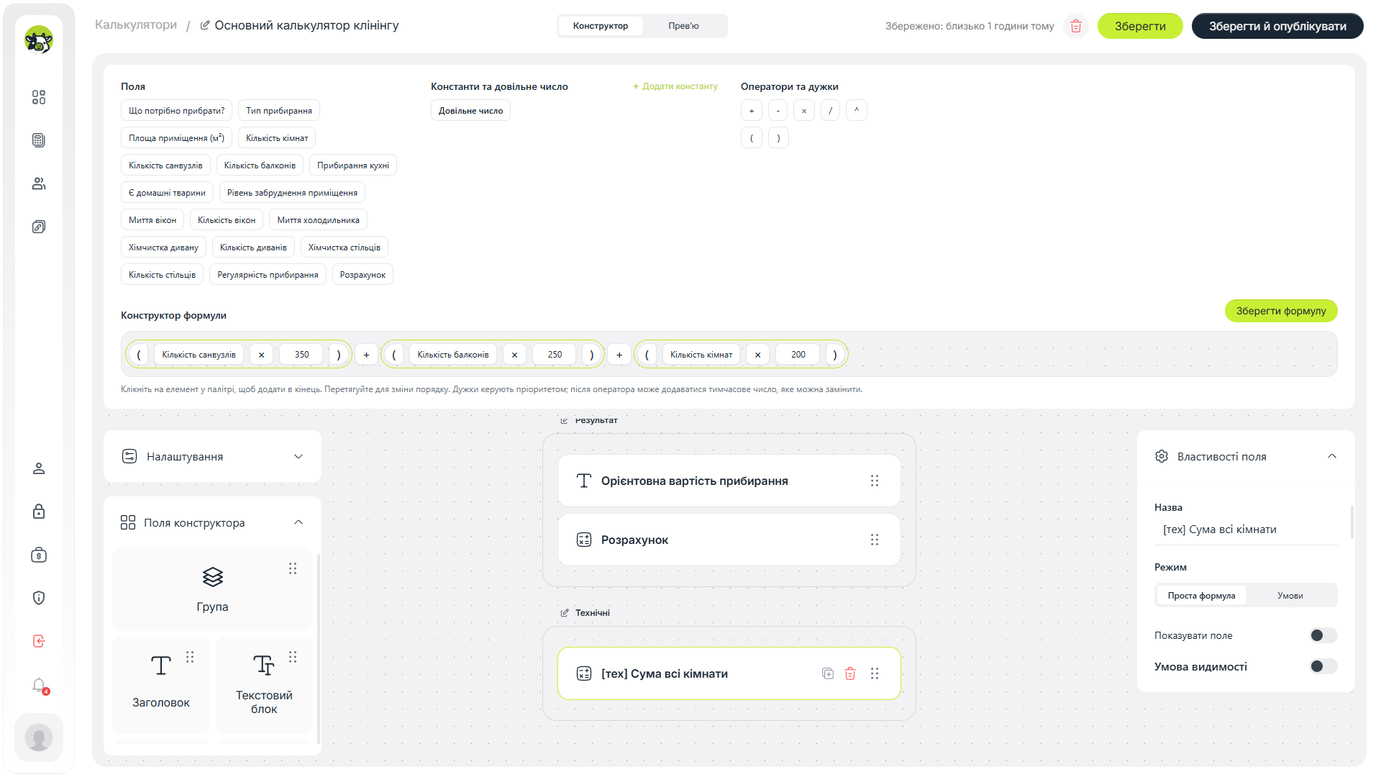1381x777 pixels.
Task: Add the Площа приміщення (м²) field chip
Action: (176, 138)
